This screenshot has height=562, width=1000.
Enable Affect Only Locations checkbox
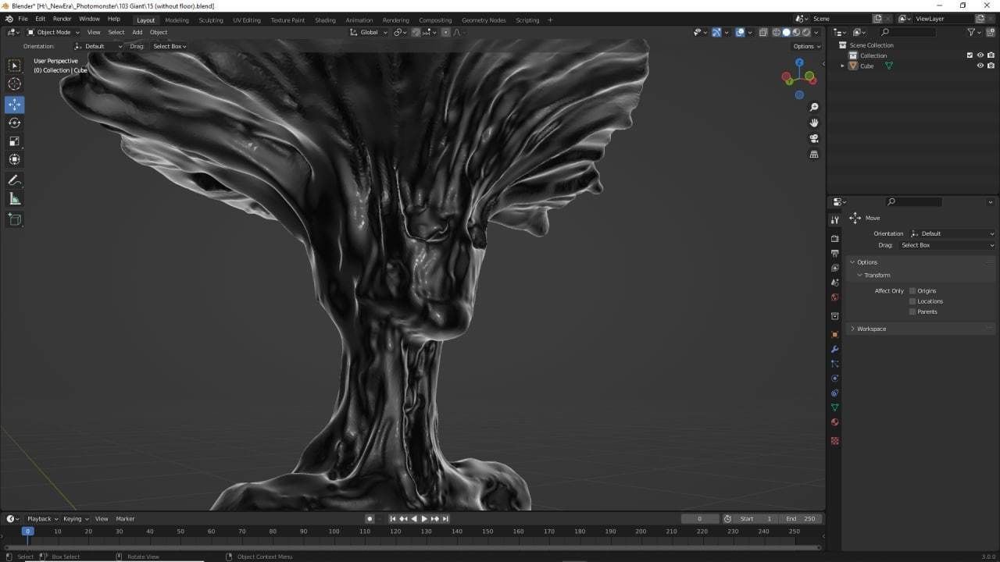912,301
